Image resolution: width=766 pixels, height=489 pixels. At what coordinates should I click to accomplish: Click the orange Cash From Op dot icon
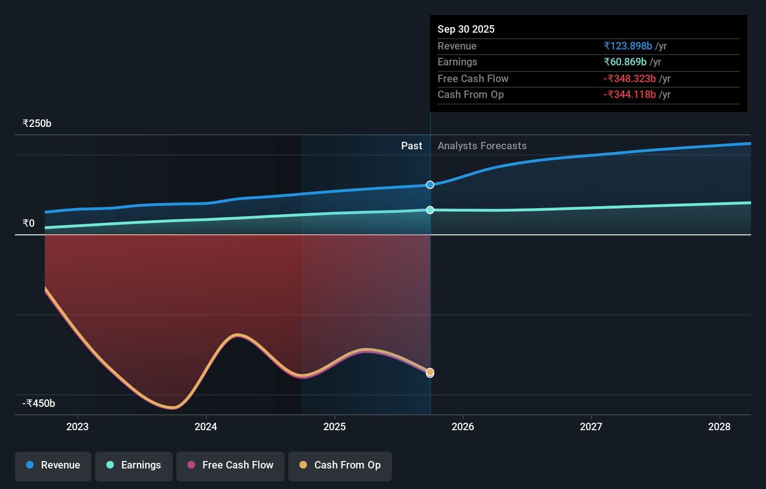(303, 465)
